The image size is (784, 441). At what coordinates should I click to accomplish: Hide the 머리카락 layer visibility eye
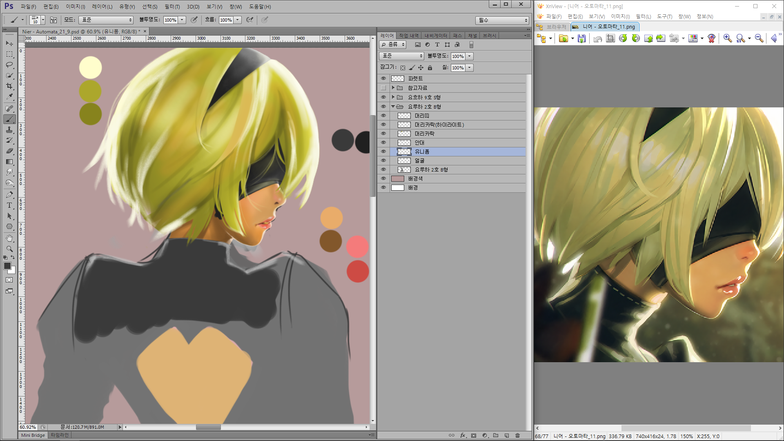383,134
